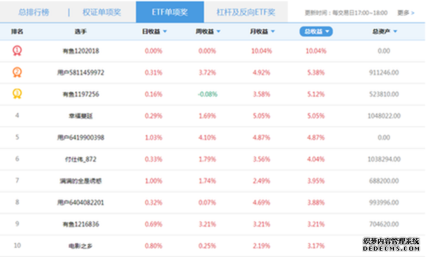The width and height of the screenshot is (426, 257).
Task: Click total return 5.12%
Action: point(316,94)
